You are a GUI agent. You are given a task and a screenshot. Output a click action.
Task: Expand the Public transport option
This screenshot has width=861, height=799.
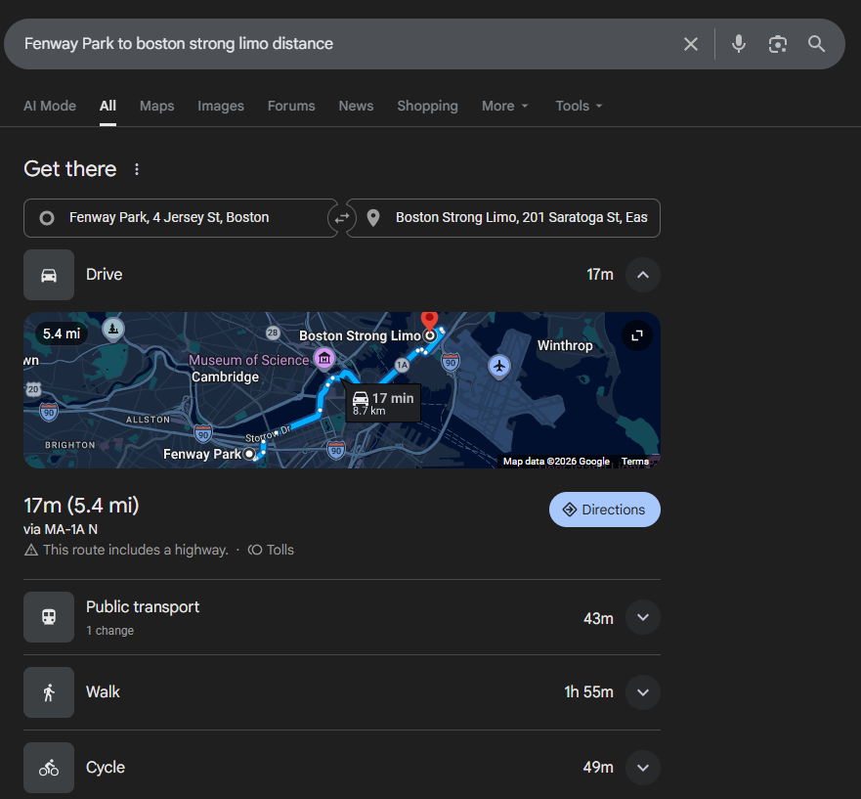point(642,618)
